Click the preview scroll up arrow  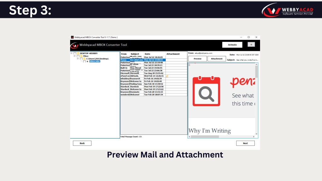click(x=256, y=64)
